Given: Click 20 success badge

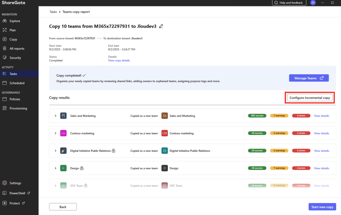Looking at the screenshot, I should (257, 133).
